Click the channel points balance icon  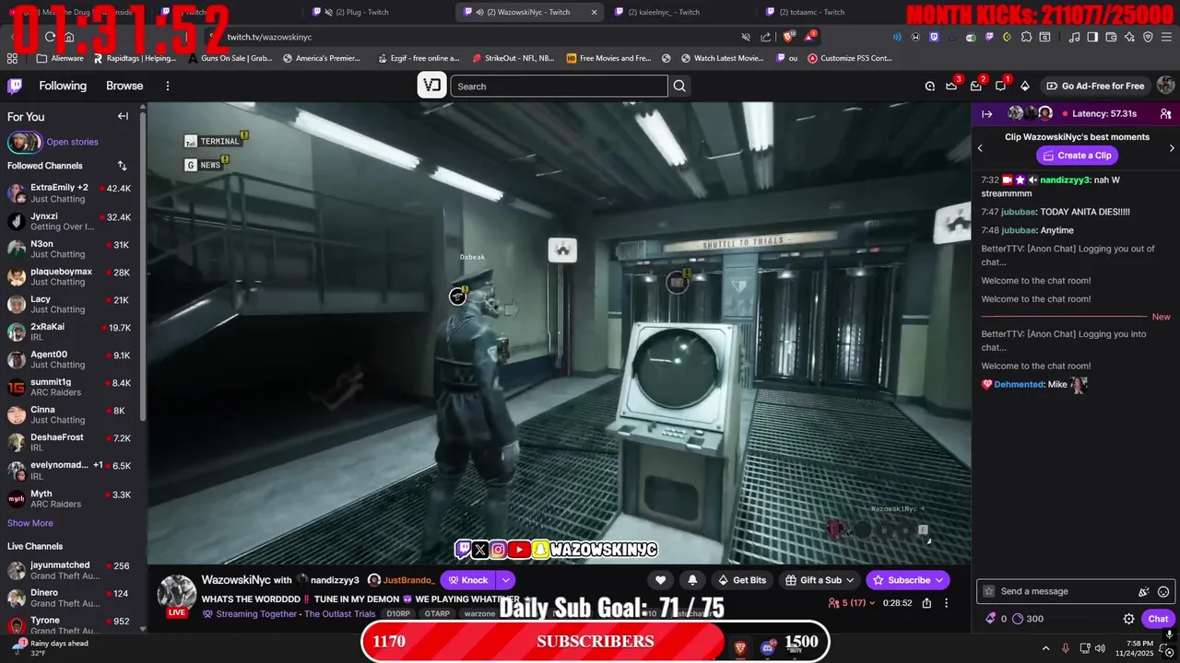(1018, 619)
